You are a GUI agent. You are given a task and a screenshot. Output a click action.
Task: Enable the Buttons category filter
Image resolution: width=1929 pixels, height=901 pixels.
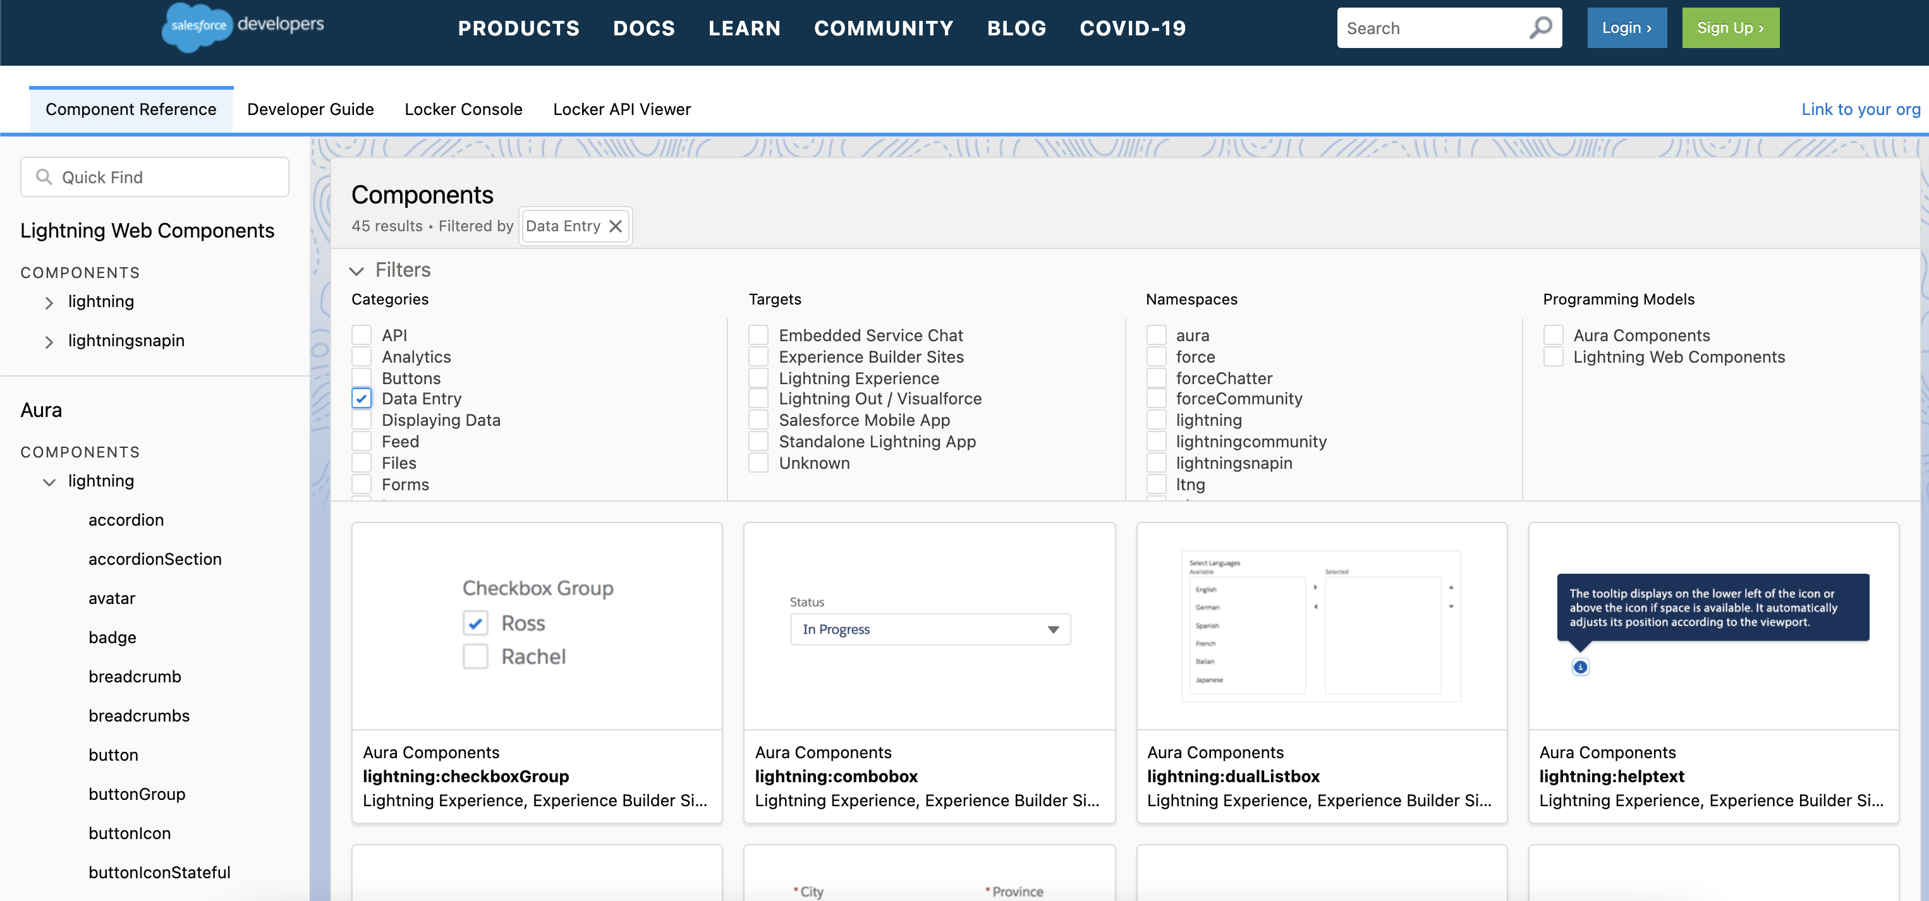pyautogui.click(x=362, y=378)
